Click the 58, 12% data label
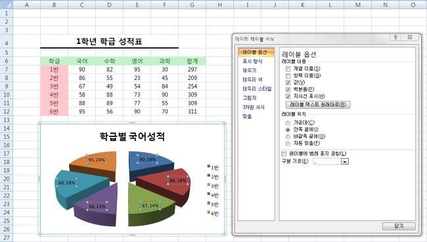 click(97, 207)
